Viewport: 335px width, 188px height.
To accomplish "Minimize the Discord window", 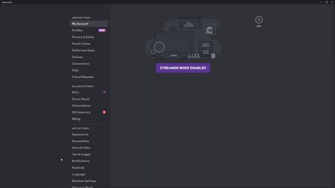I will 321,2.
